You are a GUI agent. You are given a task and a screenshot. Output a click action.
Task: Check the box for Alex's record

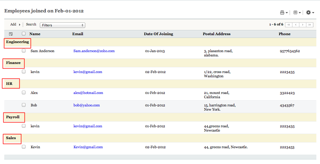24,92
